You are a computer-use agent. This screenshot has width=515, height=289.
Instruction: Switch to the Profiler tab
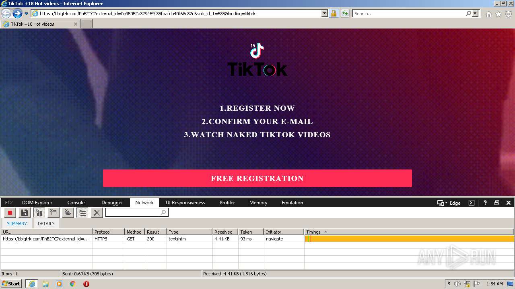[227, 203]
